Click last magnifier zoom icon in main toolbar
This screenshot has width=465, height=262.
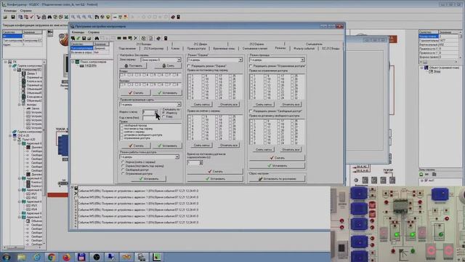click(90, 17)
